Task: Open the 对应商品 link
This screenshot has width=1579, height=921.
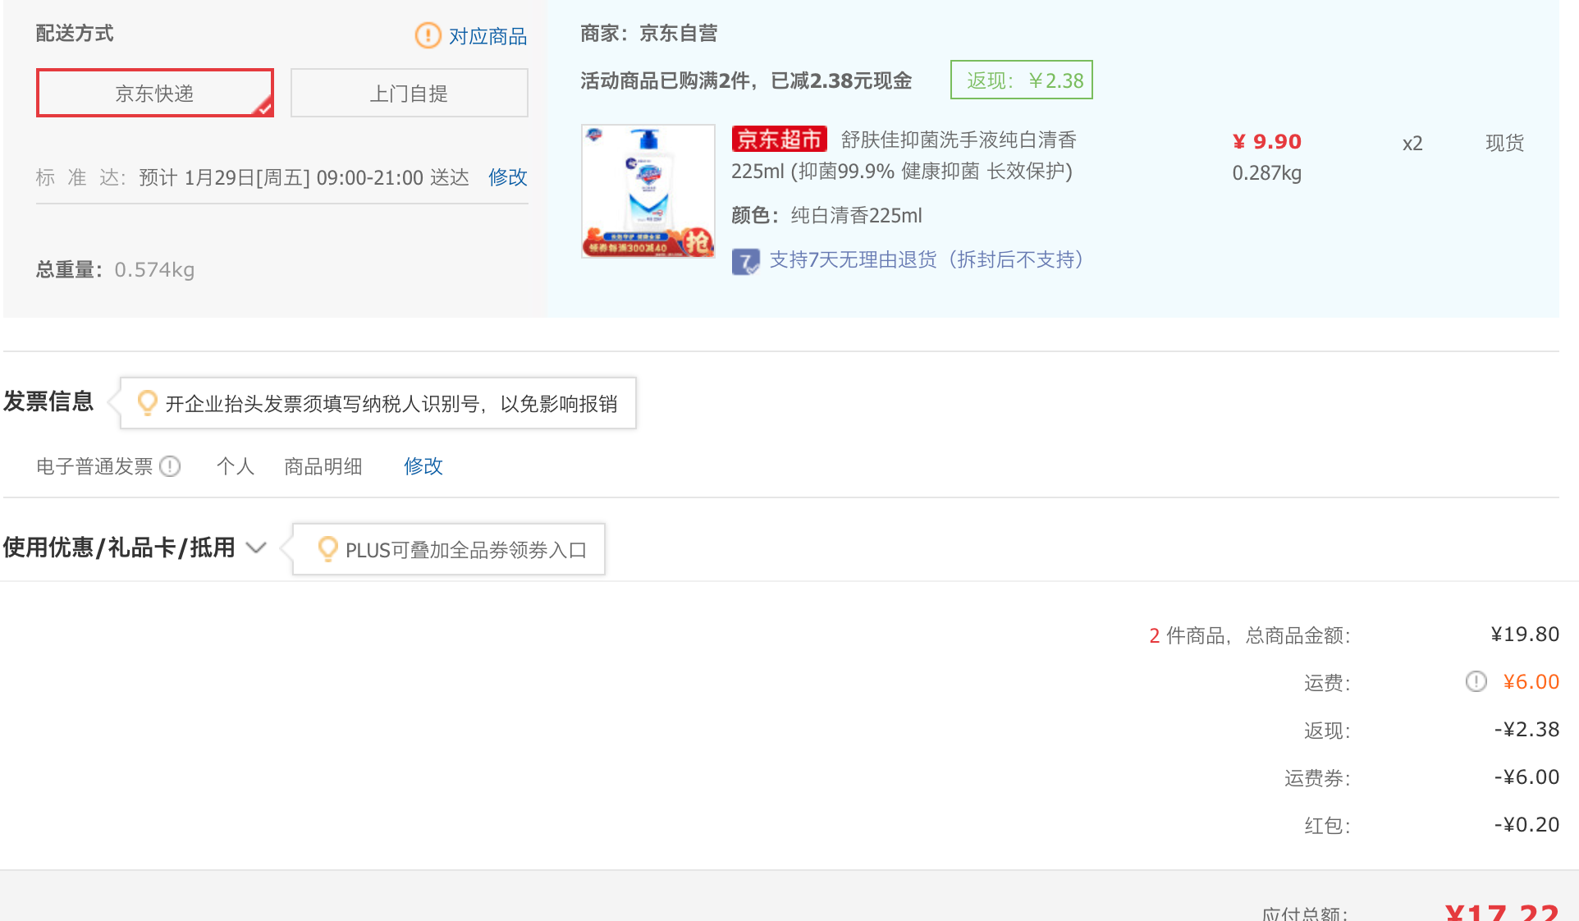Action: (487, 36)
